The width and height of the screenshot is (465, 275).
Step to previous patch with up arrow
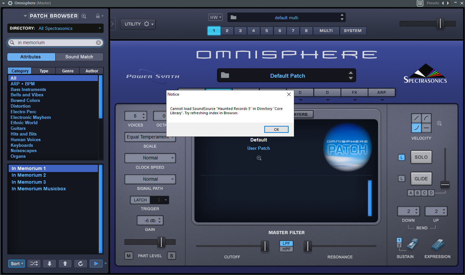(65, 264)
